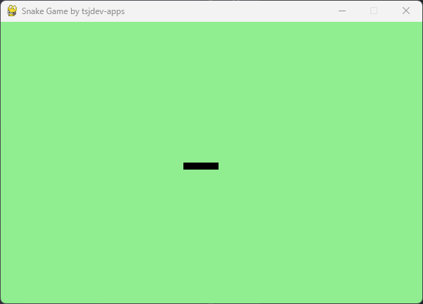Click the left end of the black snake
The width and height of the screenshot is (423, 304).
point(186,166)
